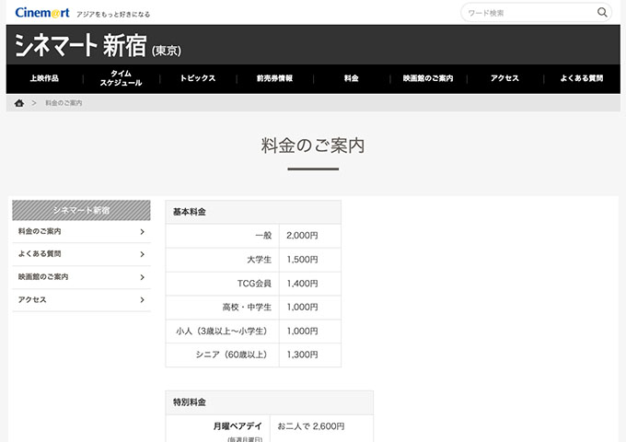This screenshot has width=626, height=442.
Task: Open 映画館のご案内 in the sidebar
Action: tap(43, 276)
